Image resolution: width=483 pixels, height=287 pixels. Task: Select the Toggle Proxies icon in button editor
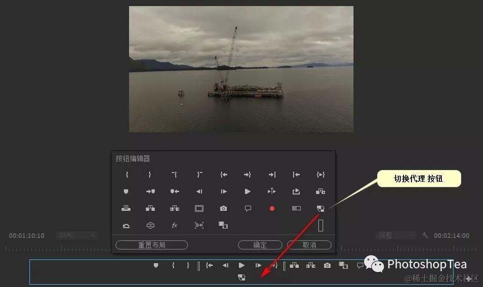coord(321,208)
